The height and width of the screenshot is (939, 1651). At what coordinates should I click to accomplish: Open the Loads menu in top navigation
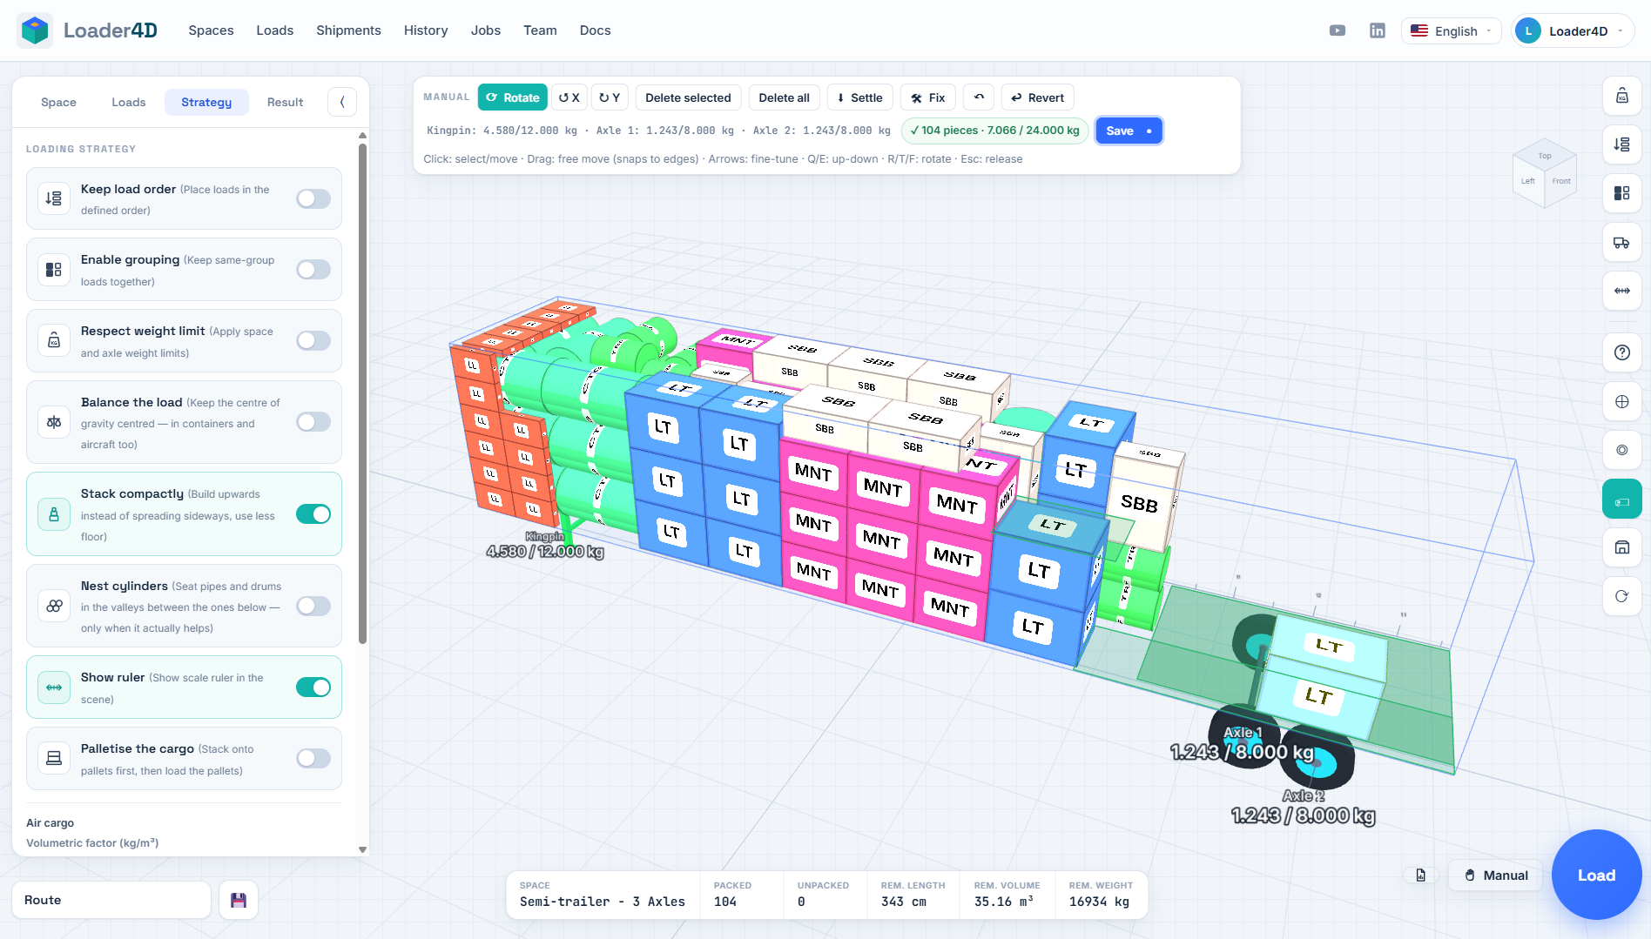click(275, 30)
